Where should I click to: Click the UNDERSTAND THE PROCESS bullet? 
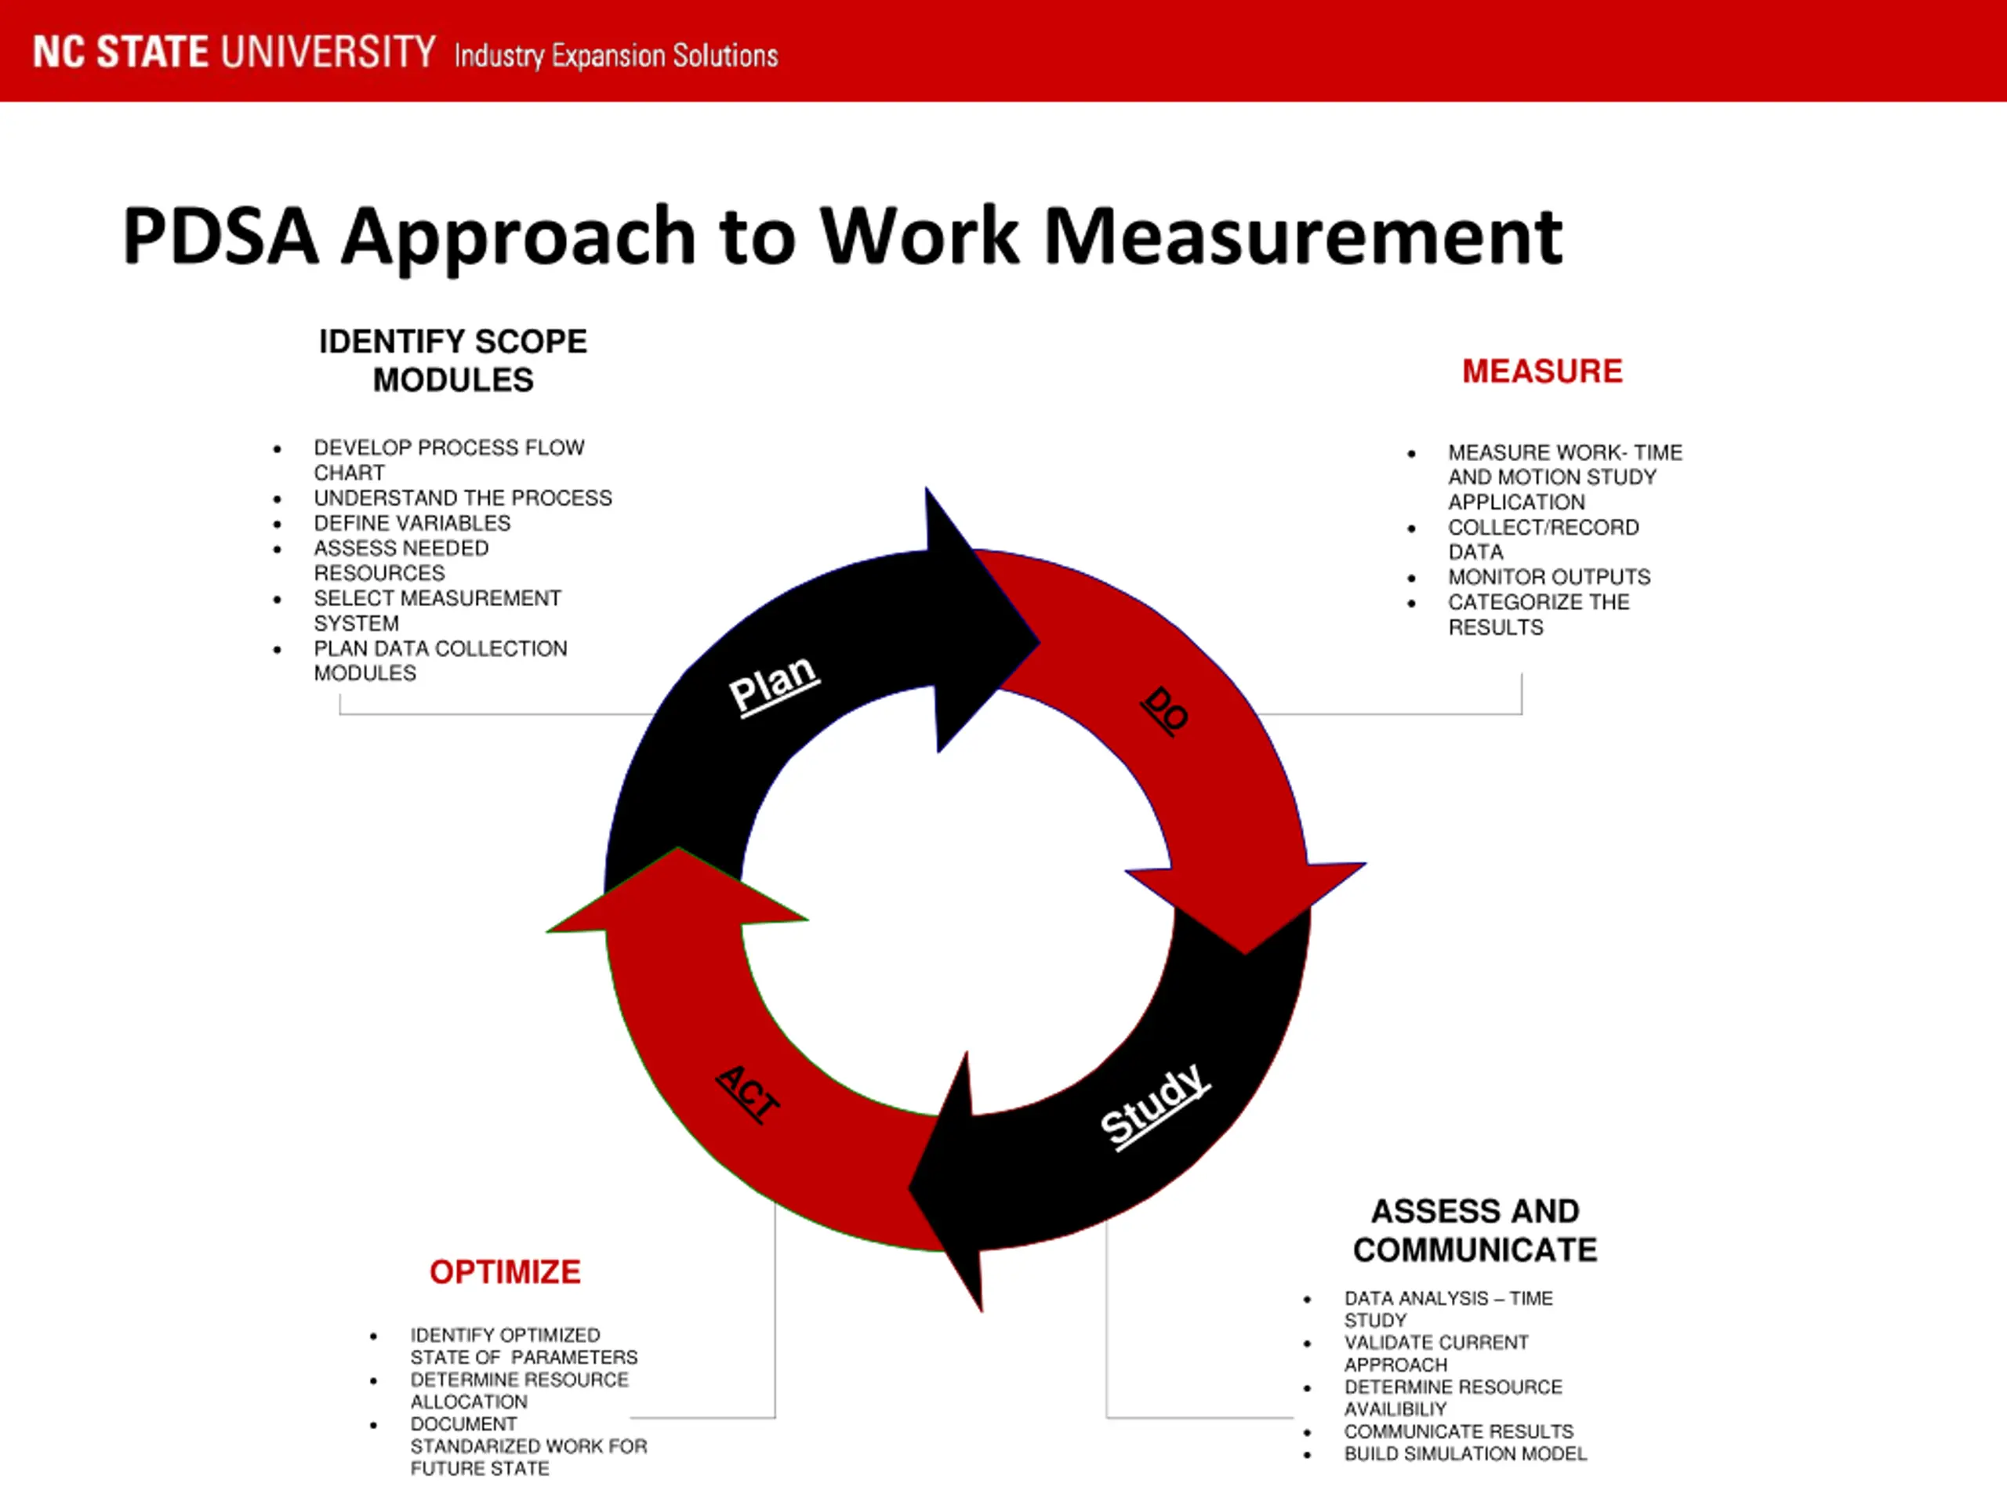[x=463, y=498]
